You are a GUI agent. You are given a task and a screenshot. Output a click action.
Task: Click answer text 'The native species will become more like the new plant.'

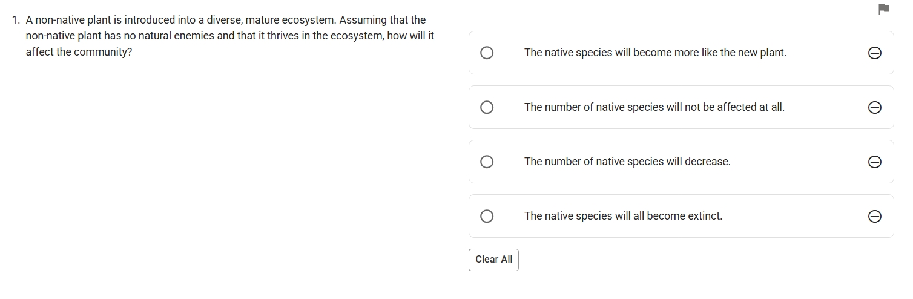[655, 53]
